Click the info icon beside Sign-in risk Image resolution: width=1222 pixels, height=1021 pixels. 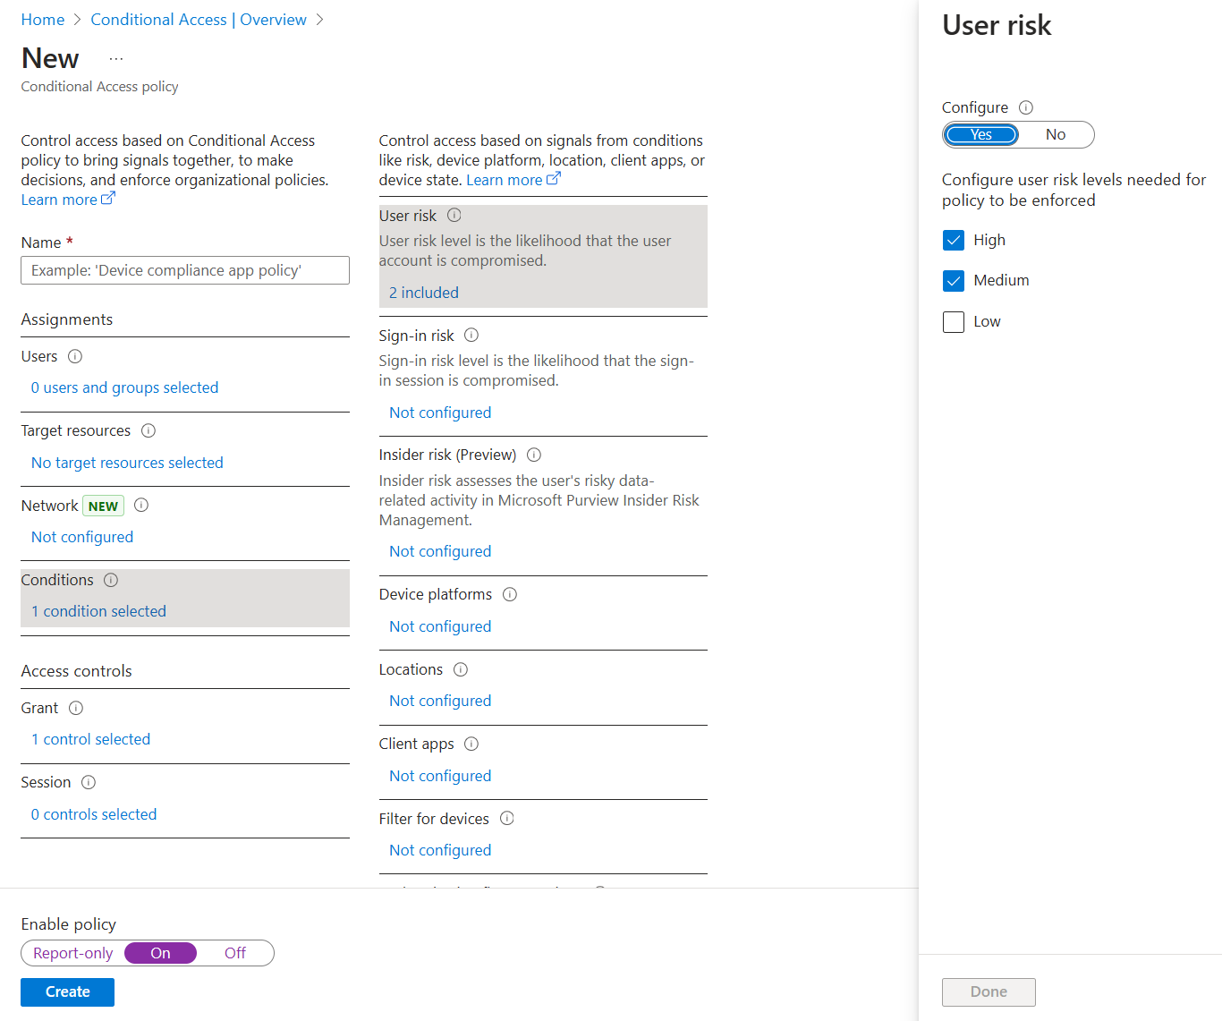(x=471, y=335)
